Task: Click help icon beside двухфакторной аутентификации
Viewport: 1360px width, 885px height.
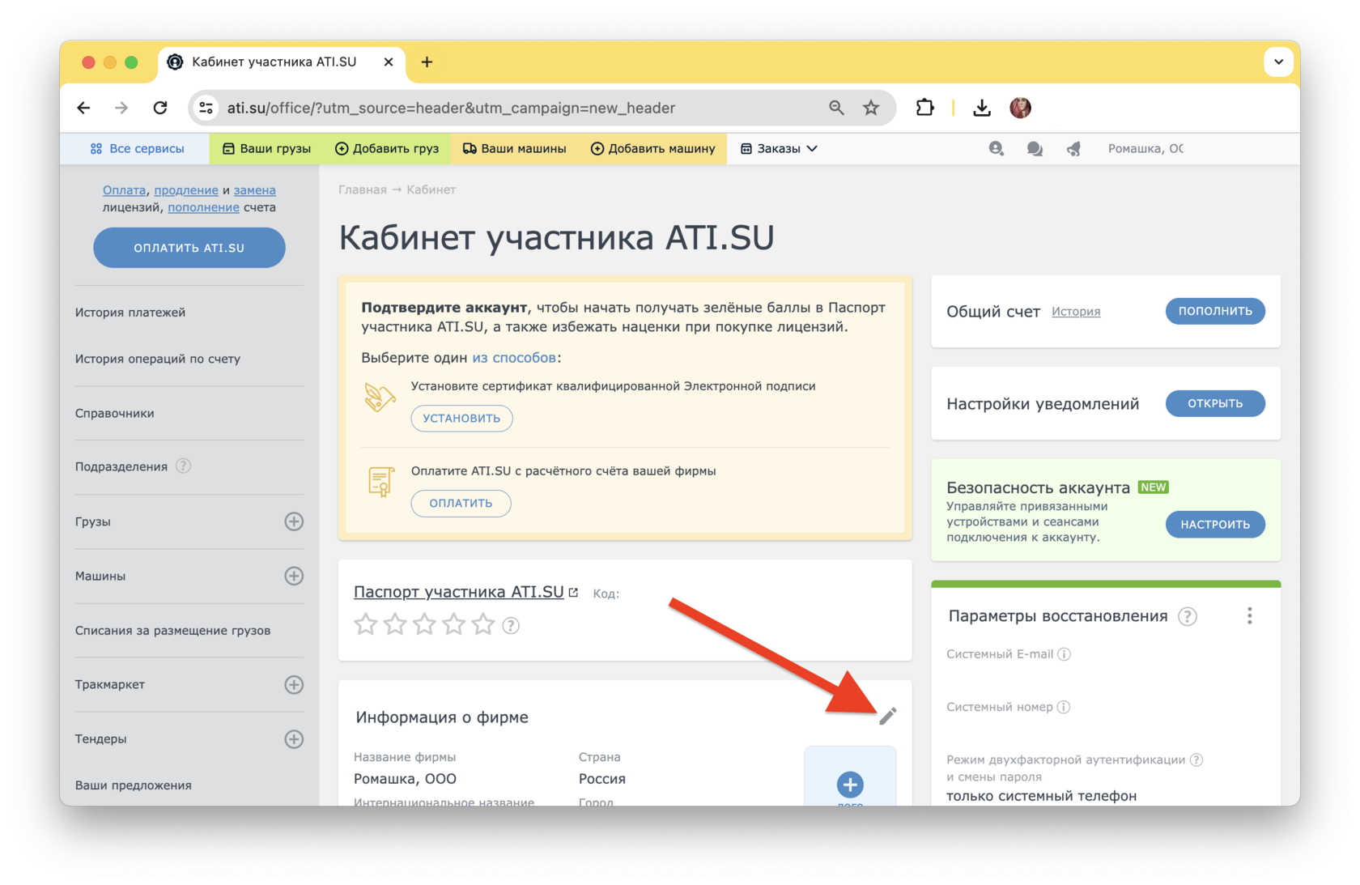Action: point(1196,759)
